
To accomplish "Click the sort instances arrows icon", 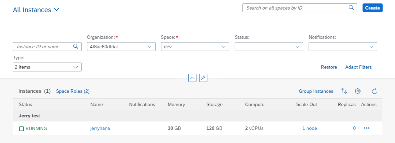I will click(344, 91).
